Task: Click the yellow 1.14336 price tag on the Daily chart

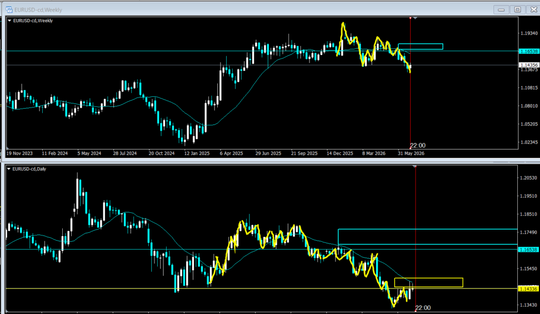Action: pyautogui.click(x=528, y=289)
